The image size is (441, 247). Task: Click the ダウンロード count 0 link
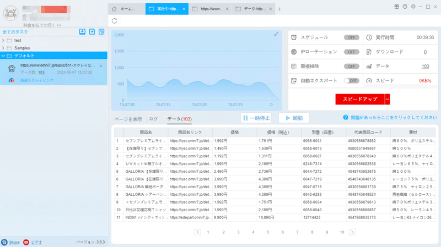[425, 52]
